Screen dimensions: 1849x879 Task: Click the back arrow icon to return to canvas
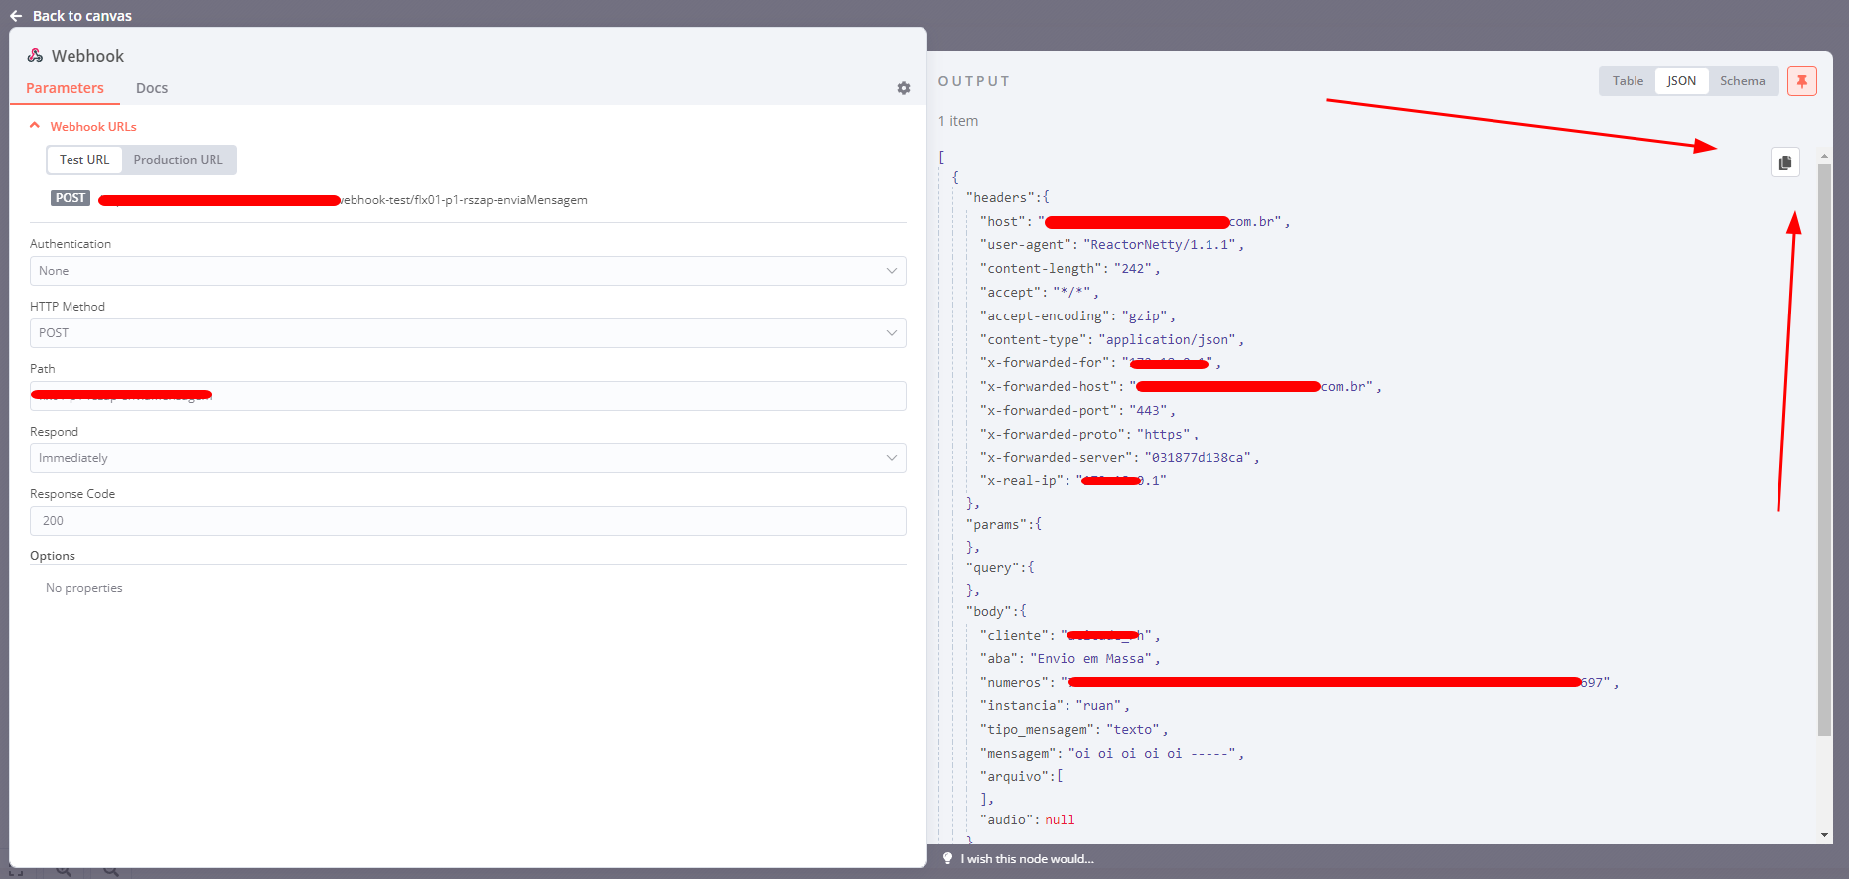pos(16,16)
